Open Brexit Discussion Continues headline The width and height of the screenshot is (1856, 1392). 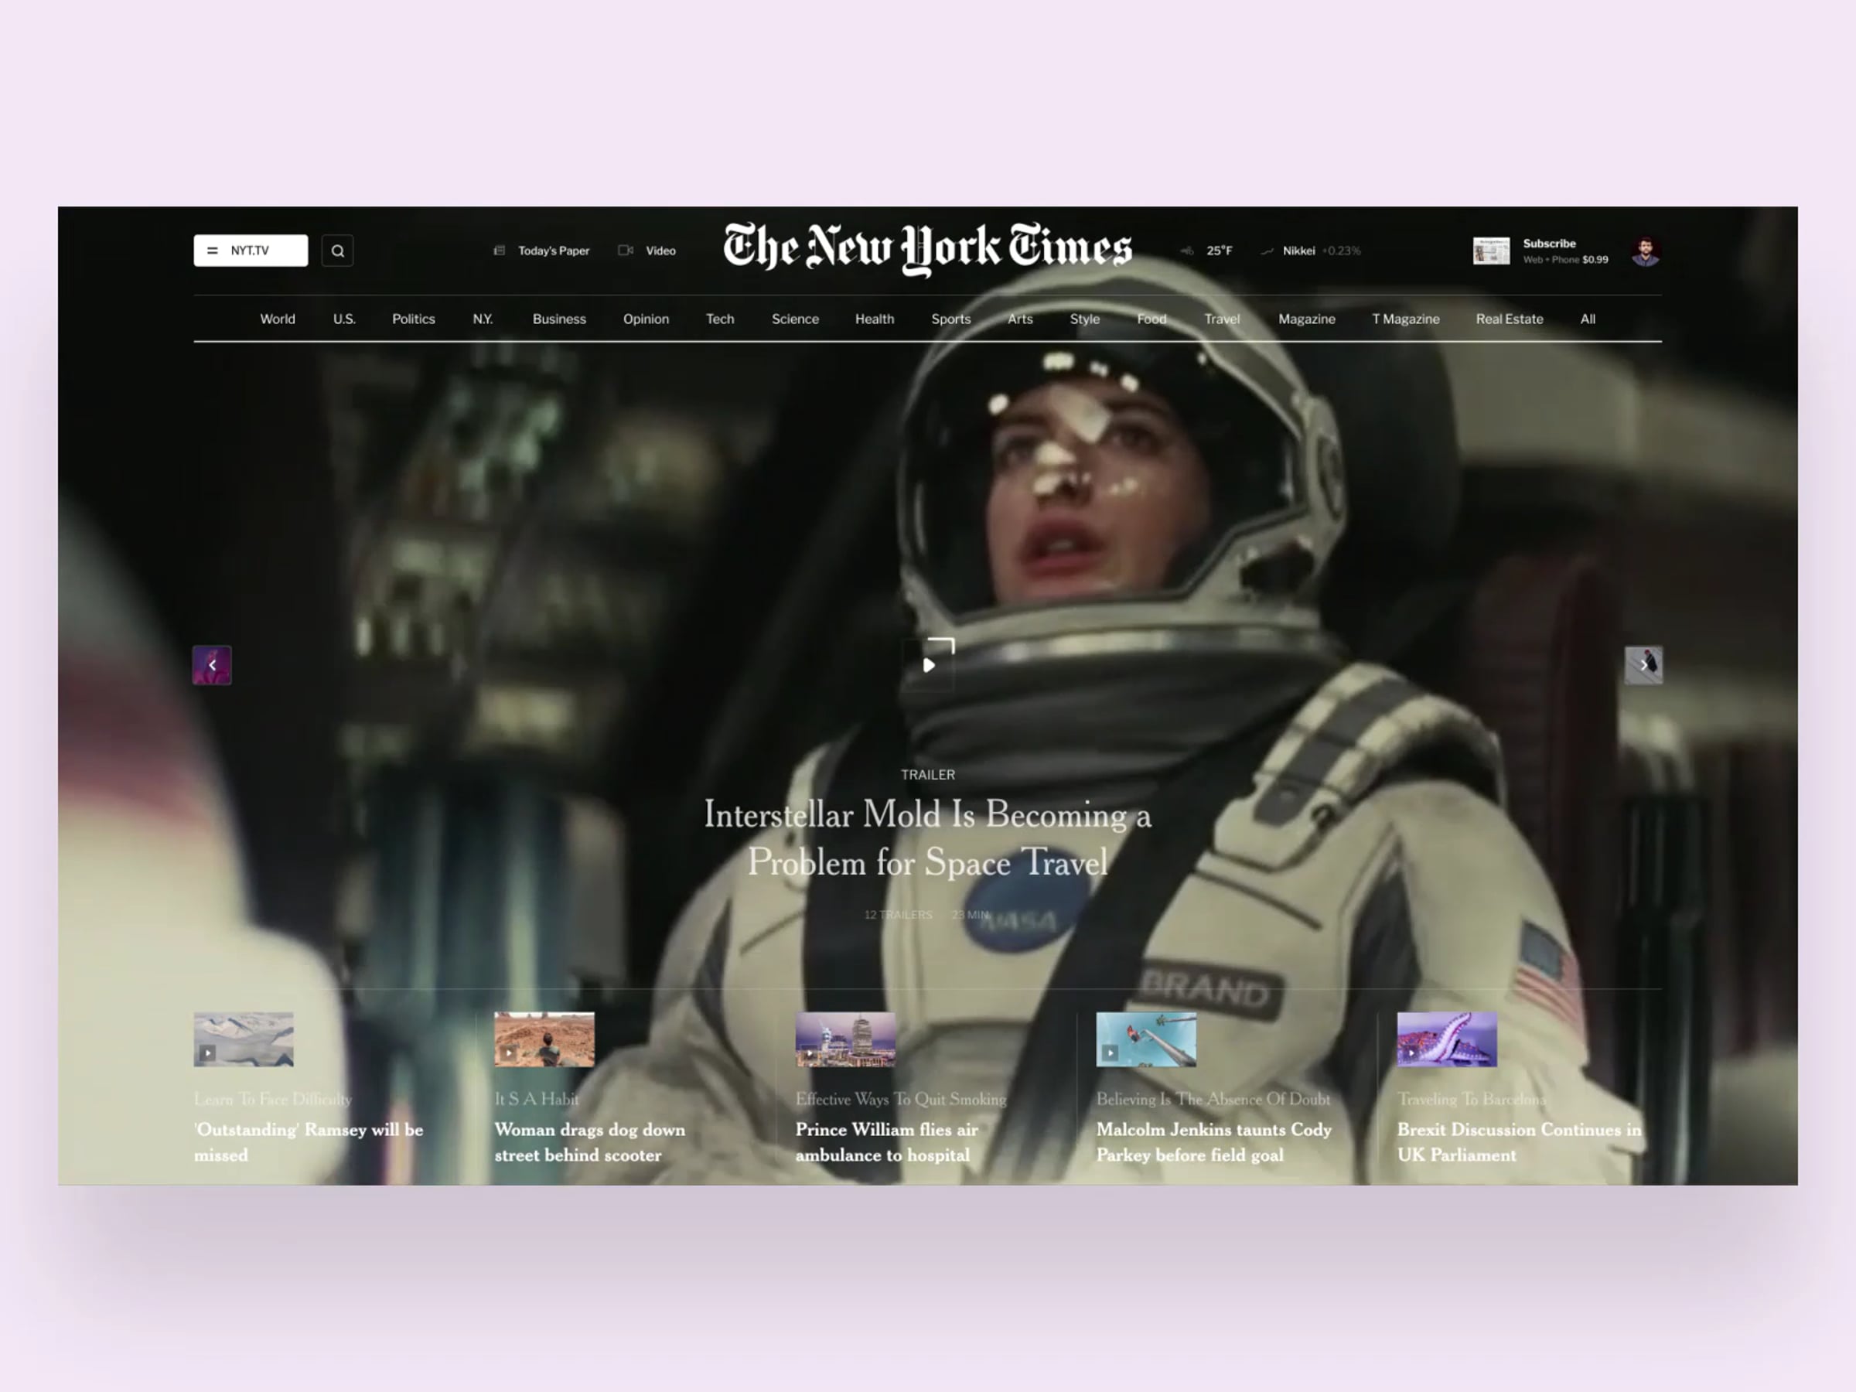(x=1520, y=1142)
